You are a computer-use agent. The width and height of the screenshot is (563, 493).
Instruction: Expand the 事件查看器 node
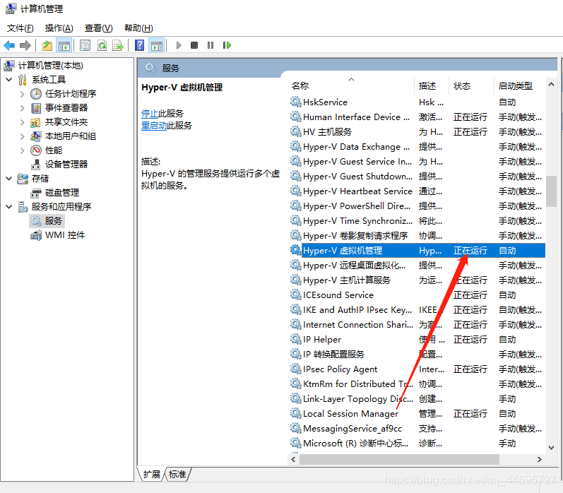click(23, 108)
